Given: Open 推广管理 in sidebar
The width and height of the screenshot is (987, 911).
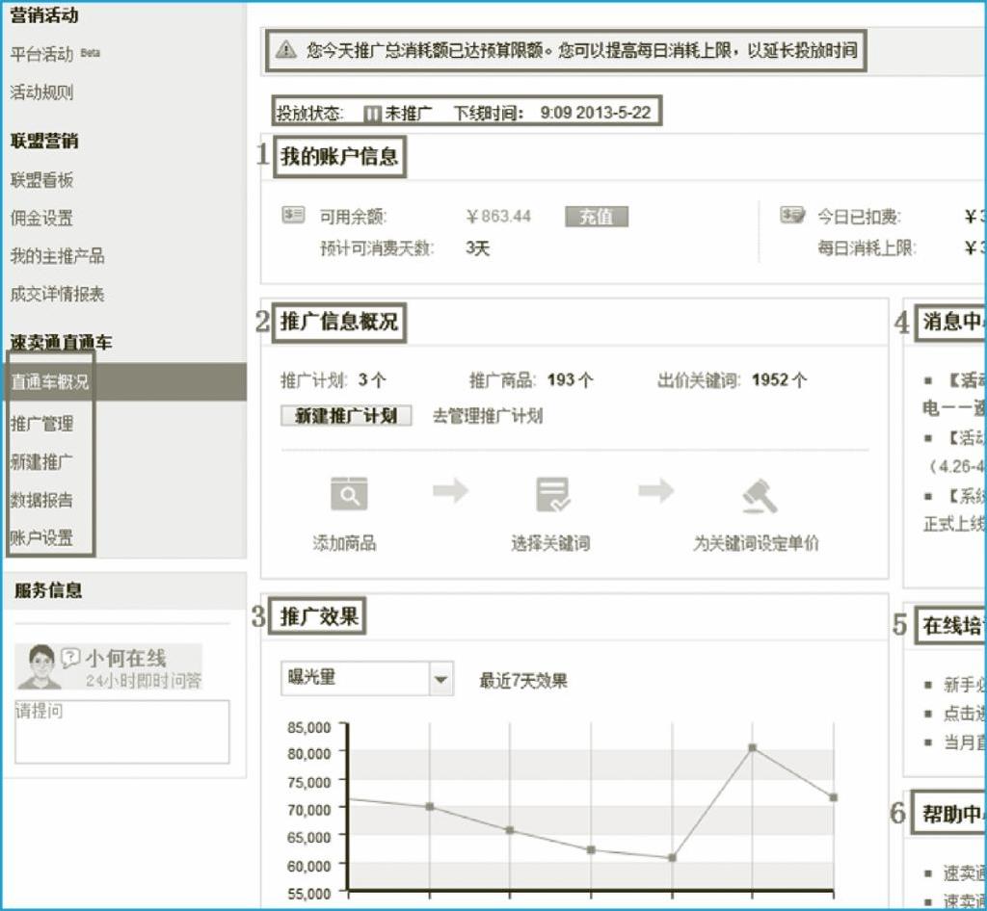Looking at the screenshot, I should click(x=41, y=424).
